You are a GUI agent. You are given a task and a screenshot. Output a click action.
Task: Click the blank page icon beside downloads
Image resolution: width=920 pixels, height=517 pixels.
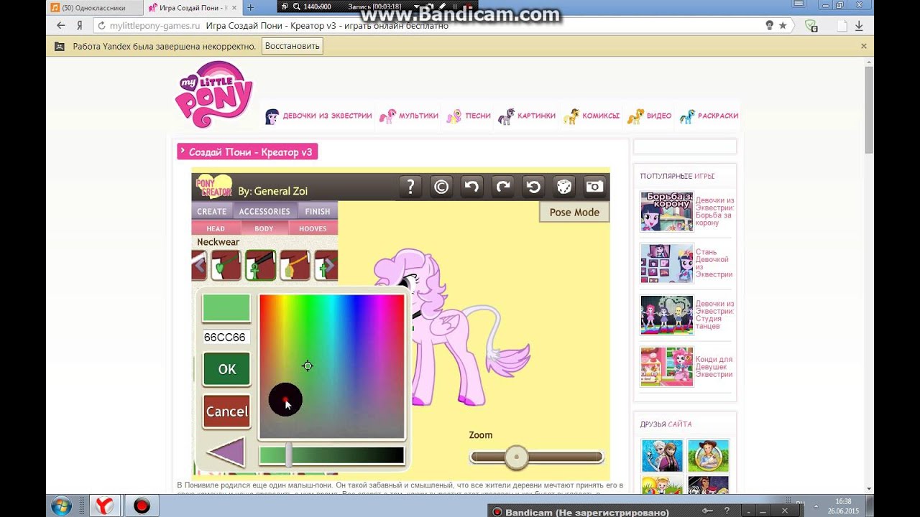click(x=842, y=25)
